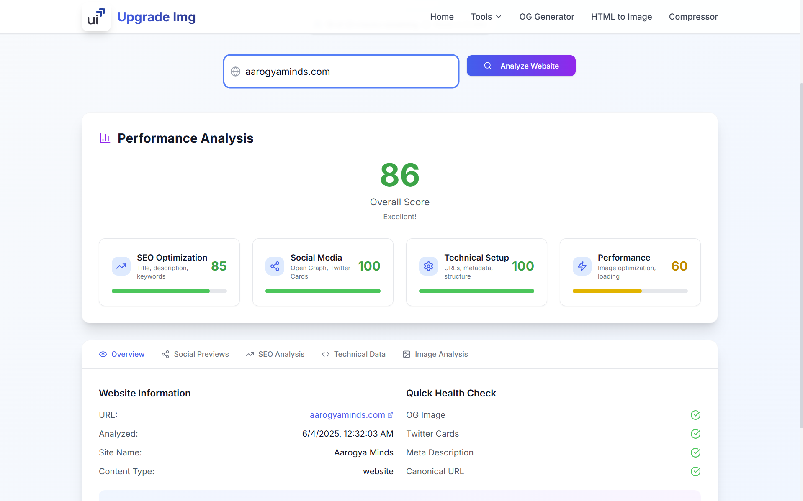Click the Twitter Cards green checkmark
Image resolution: width=803 pixels, height=501 pixels.
click(695, 434)
